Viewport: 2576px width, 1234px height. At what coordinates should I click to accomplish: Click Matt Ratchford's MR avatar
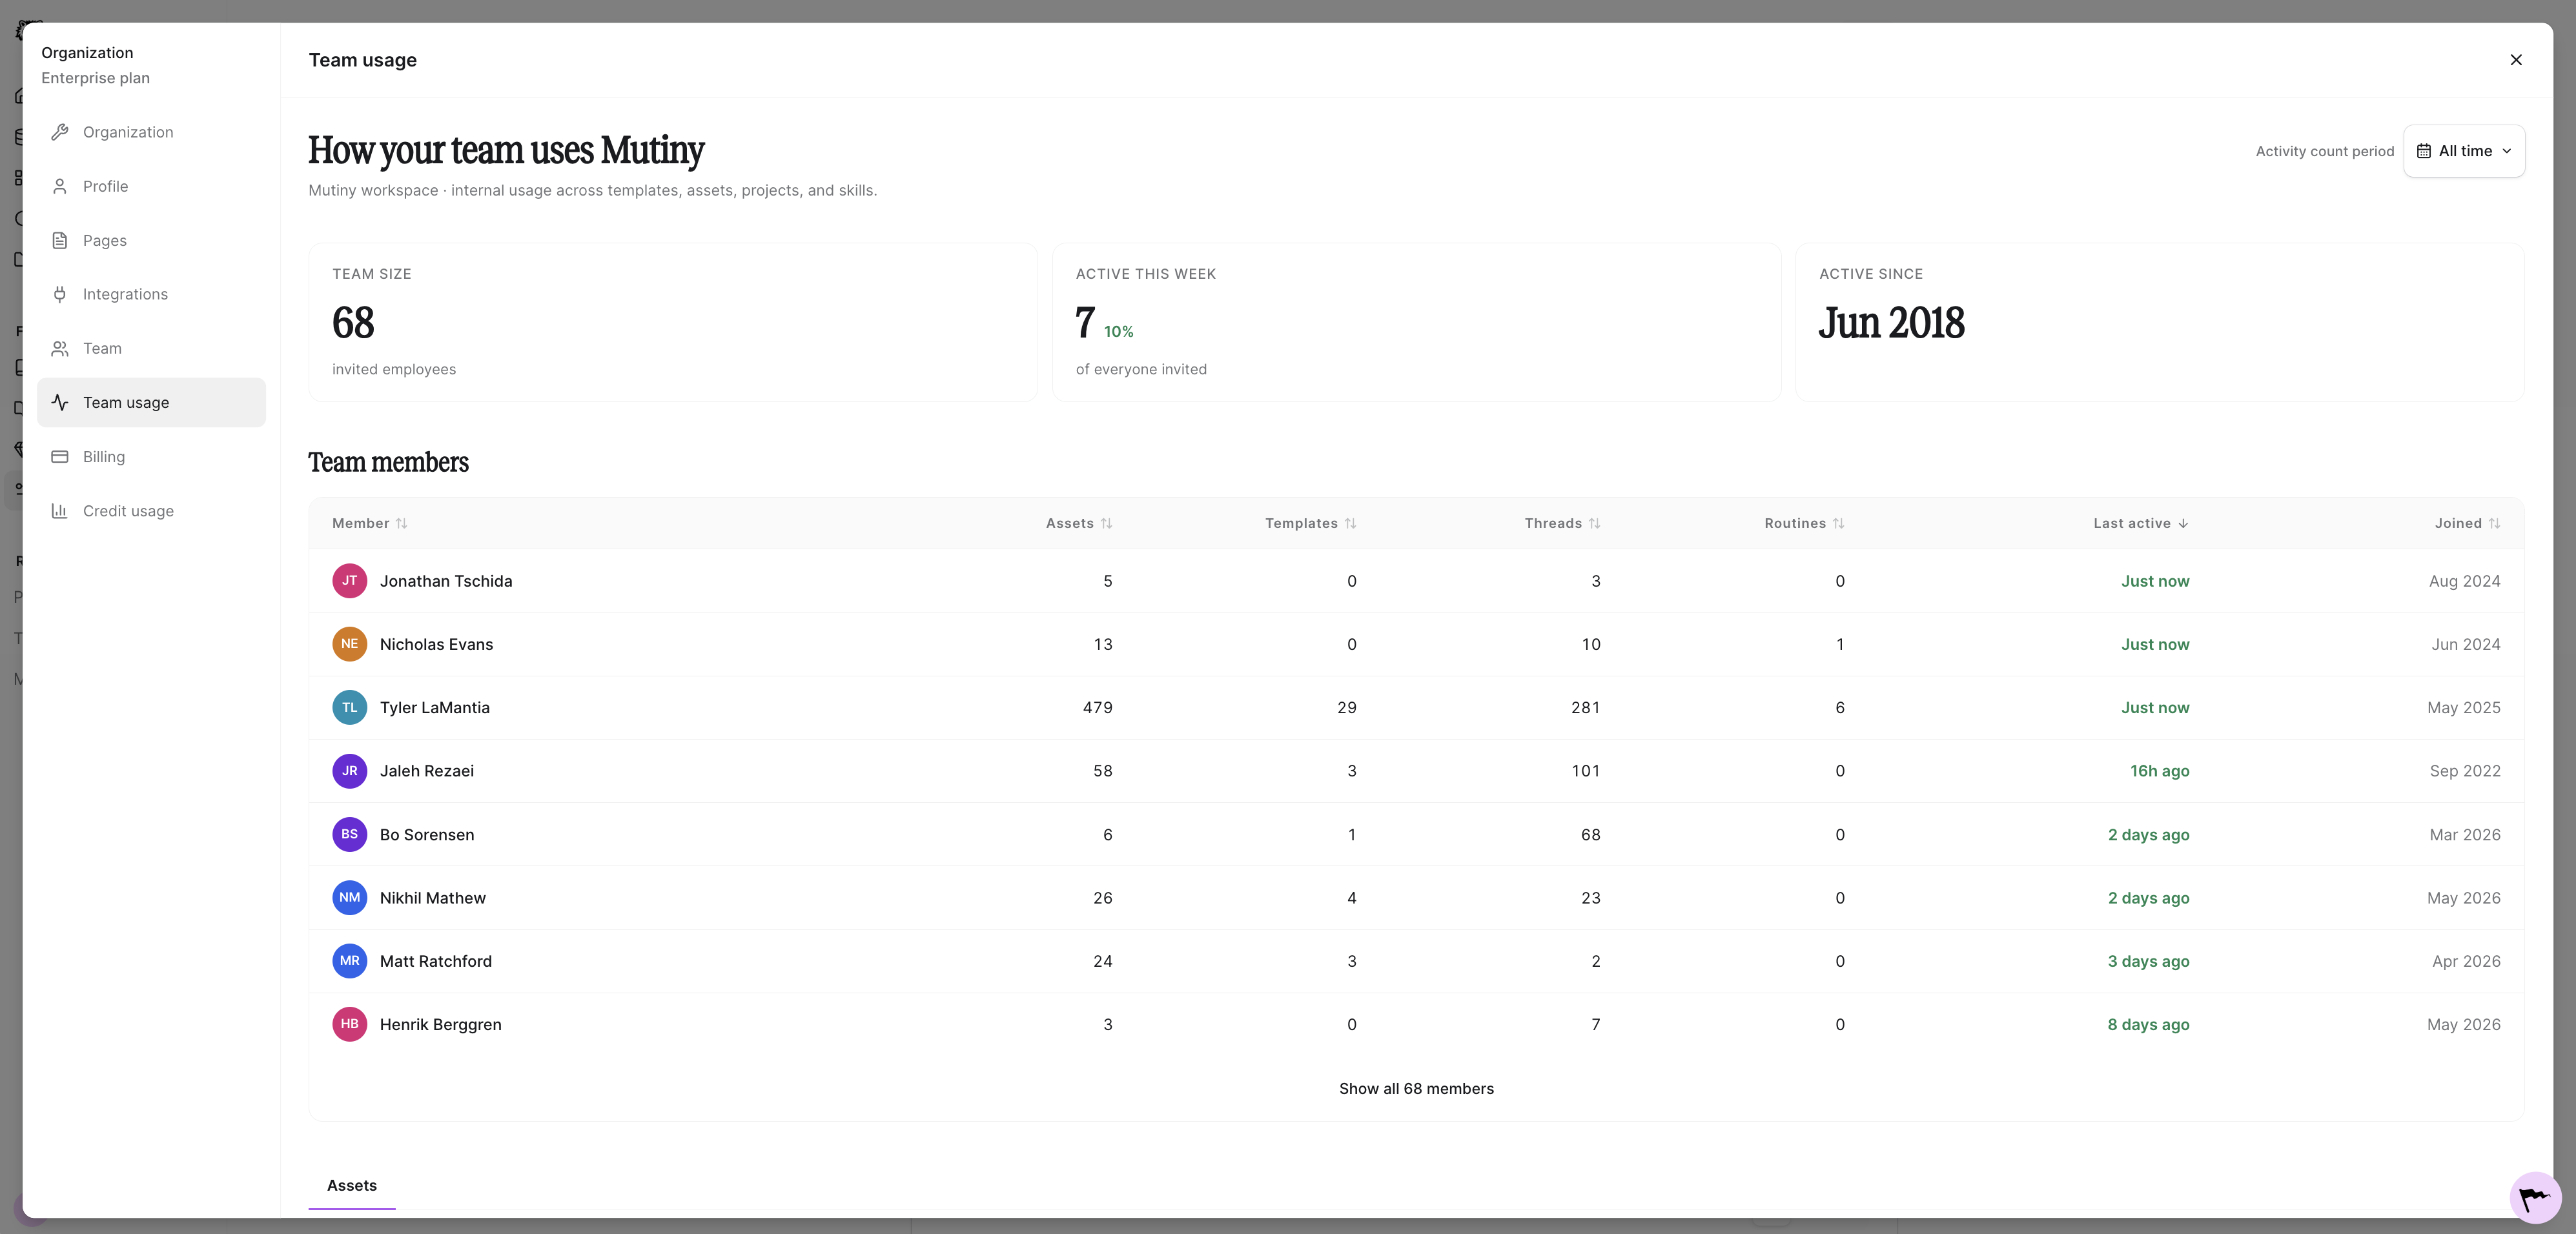point(349,961)
